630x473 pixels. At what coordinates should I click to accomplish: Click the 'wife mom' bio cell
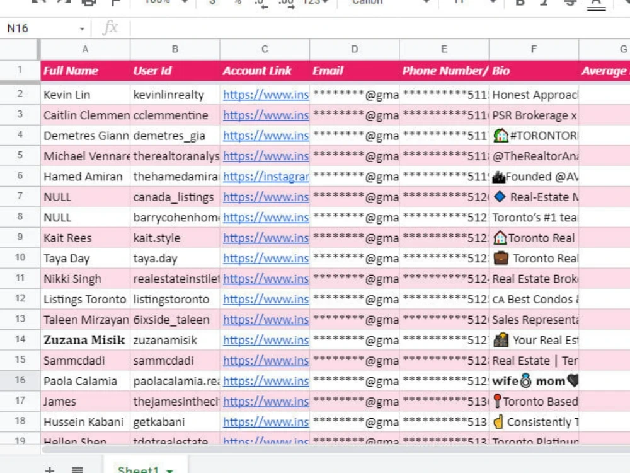(534, 381)
